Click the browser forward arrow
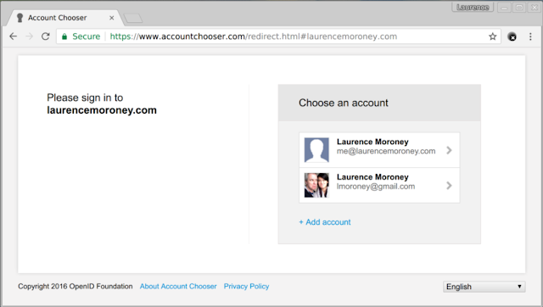This screenshot has height=307, width=543. point(30,36)
